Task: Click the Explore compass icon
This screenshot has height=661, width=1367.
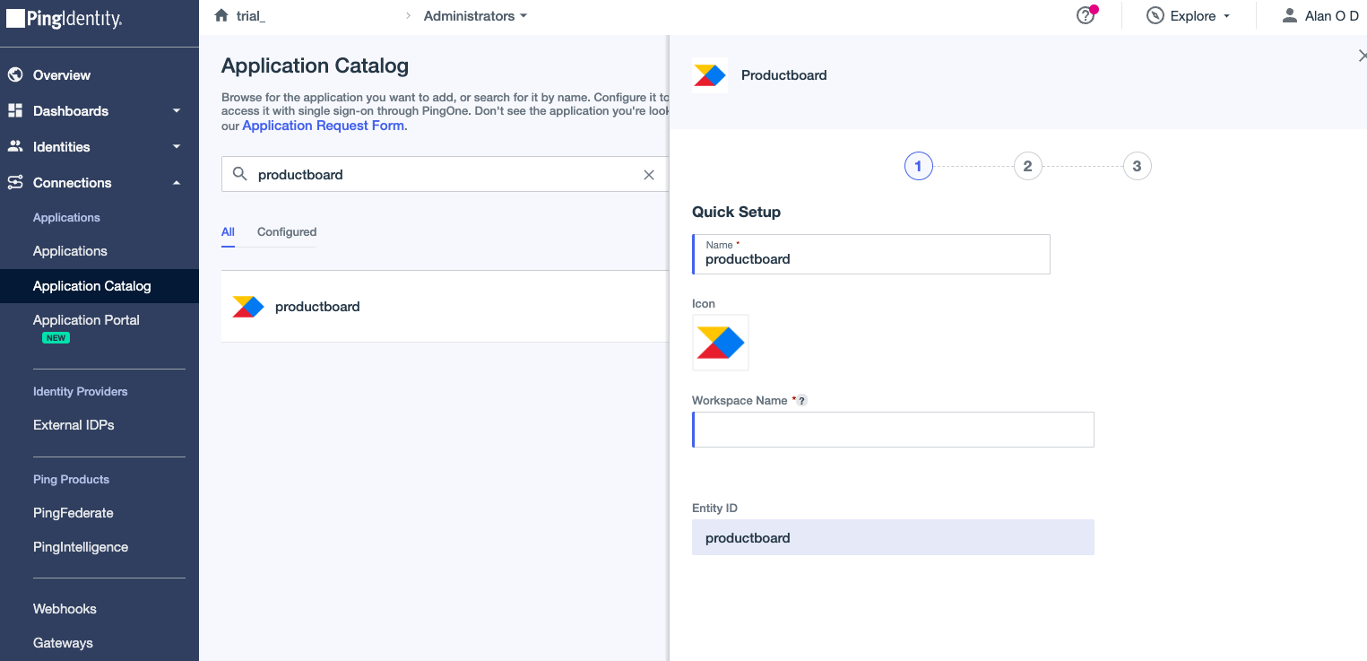Action: point(1155,16)
